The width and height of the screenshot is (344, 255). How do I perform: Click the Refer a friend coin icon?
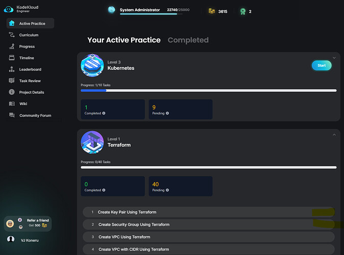click(x=44, y=225)
